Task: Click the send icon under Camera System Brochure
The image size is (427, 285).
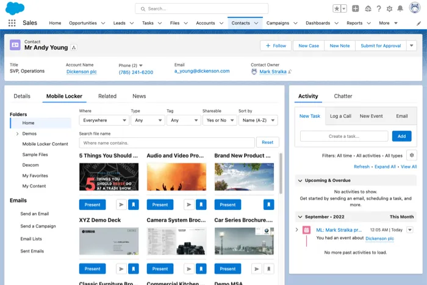Action: tap(188, 269)
